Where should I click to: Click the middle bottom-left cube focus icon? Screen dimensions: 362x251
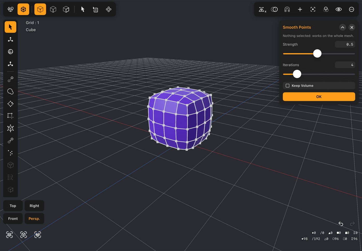tap(24, 234)
